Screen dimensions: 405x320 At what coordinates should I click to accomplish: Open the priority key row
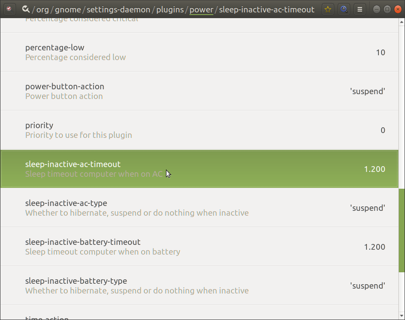(x=199, y=130)
